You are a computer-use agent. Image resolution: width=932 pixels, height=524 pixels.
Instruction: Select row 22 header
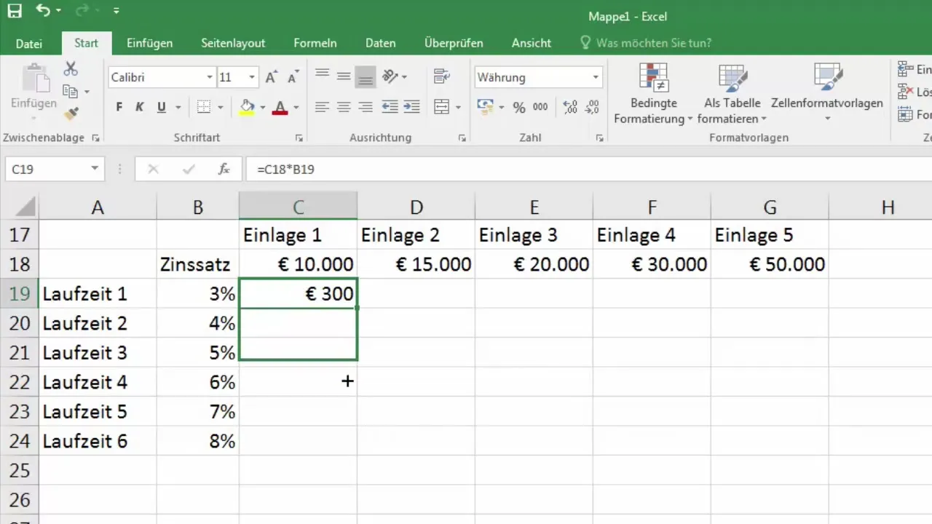click(20, 382)
